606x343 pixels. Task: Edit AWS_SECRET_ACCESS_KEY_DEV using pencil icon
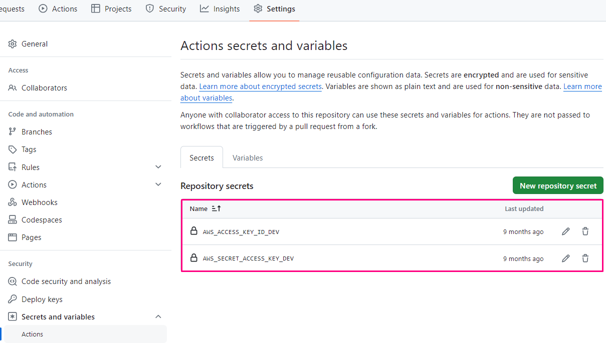tap(565, 258)
